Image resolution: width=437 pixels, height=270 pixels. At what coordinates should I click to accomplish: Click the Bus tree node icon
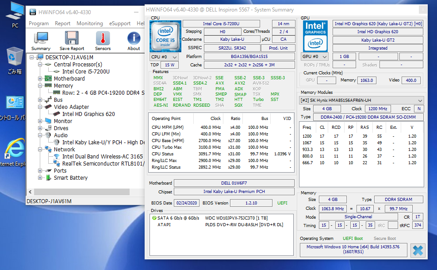tap(48, 100)
